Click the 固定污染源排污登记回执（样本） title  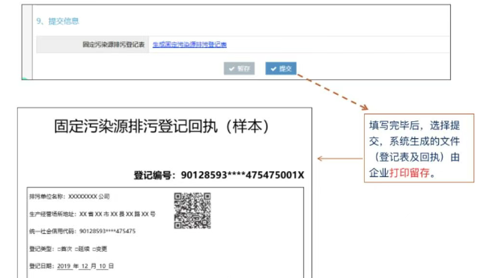tap(162, 126)
